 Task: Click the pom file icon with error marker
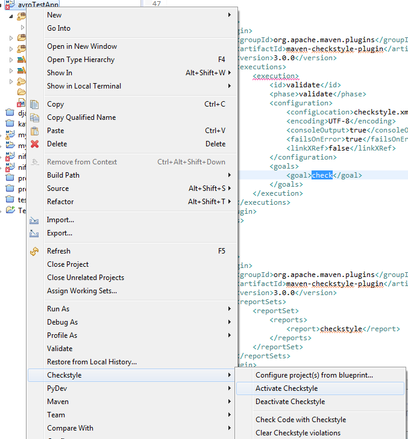[x=21, y=103]
